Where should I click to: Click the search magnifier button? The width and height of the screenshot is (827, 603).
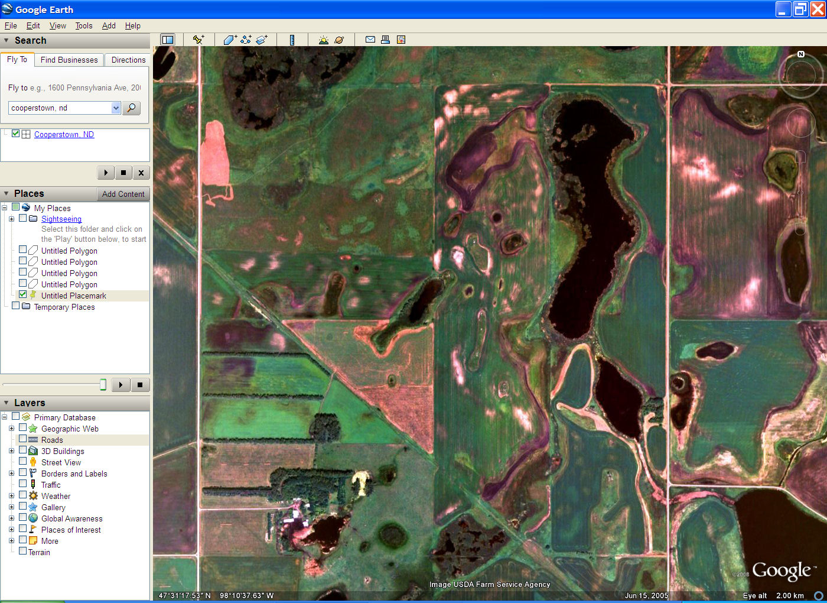(131, 108)
